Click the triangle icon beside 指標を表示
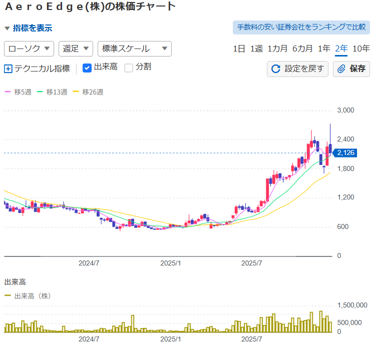Viewport: 373px width, 345px height. point(7,28)
